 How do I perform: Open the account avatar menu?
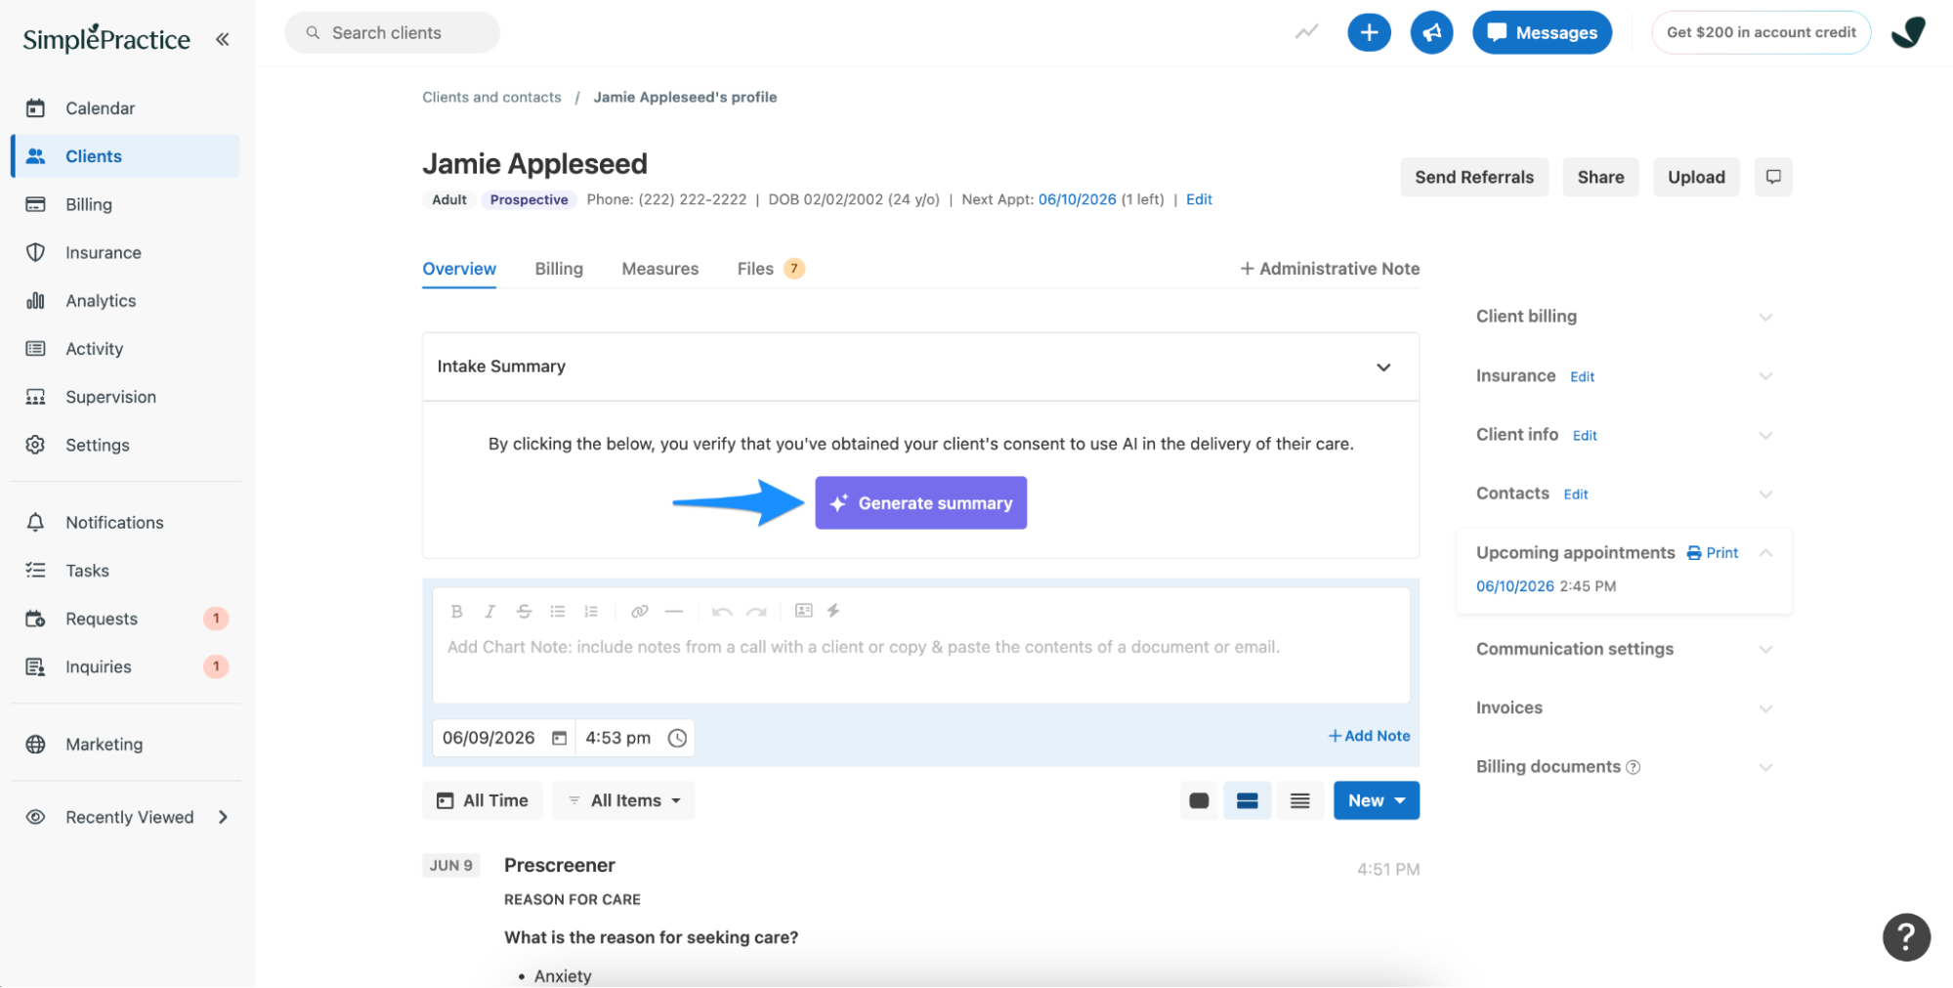pos(1908,32)
